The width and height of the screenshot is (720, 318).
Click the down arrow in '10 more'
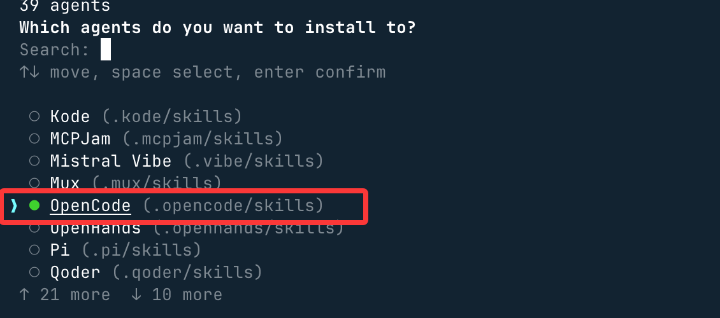pyautogui.click(x=136, y=294)
